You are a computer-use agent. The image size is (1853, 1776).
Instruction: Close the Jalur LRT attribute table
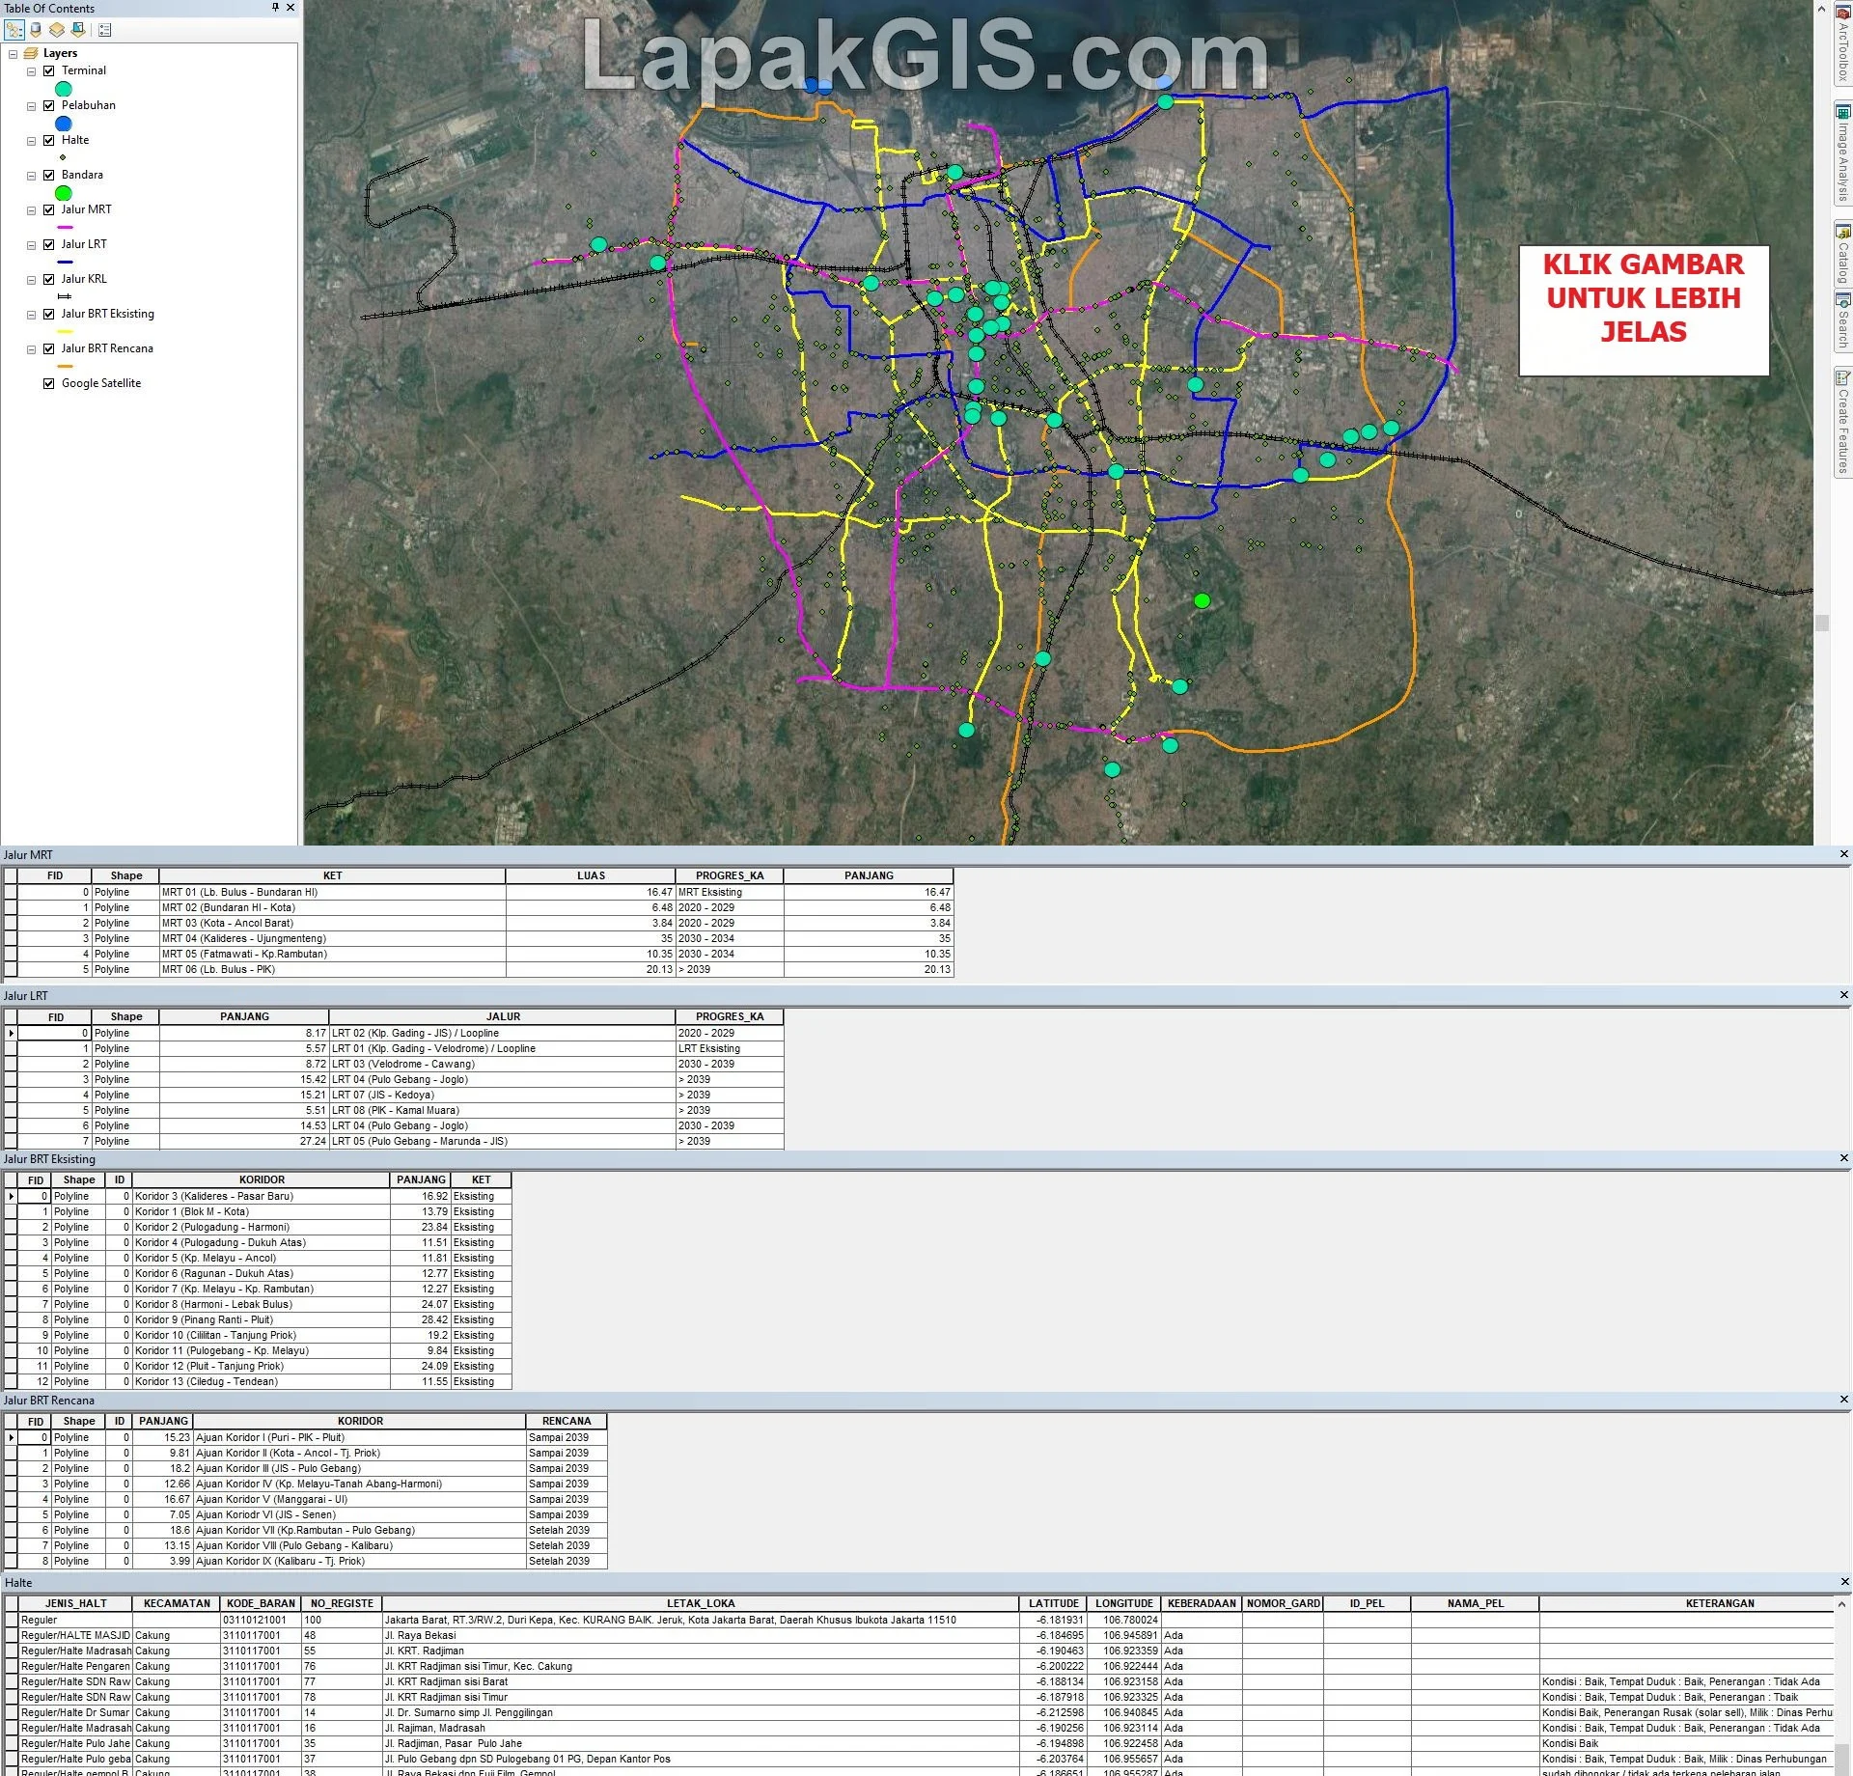[x=1843, y=995]
